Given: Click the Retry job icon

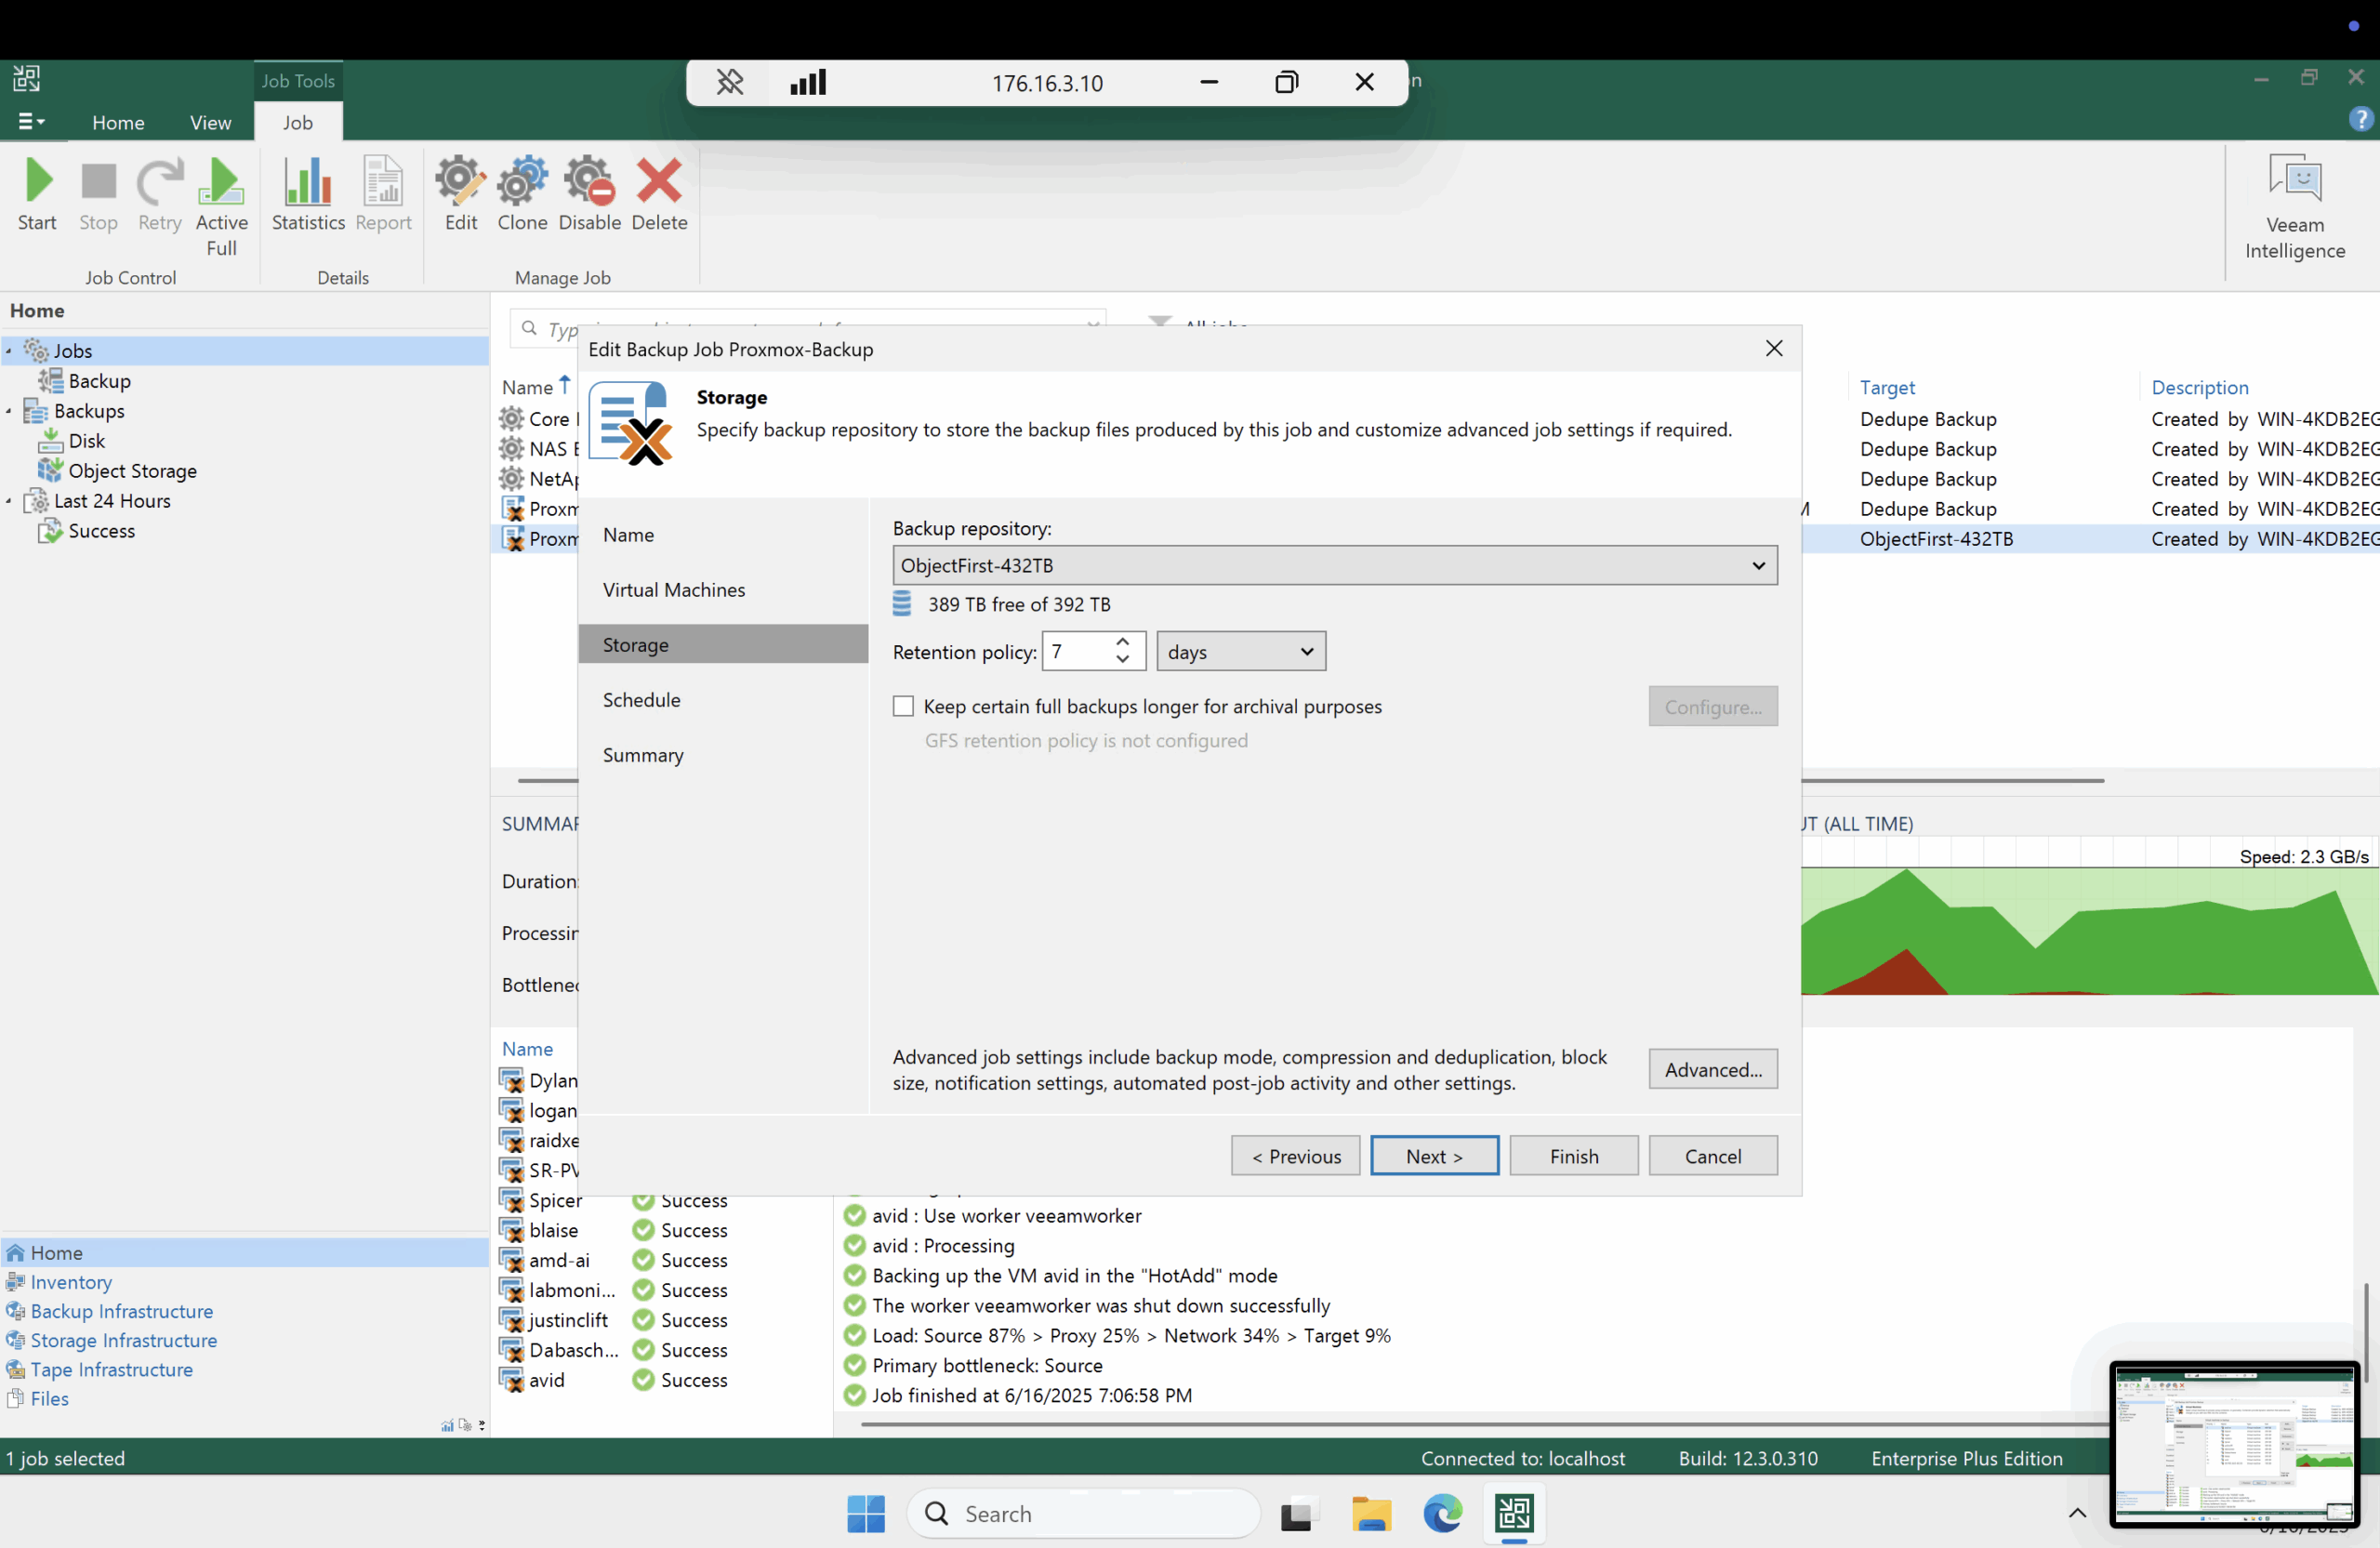Looking at the screenshot, I should tap(159, 195).
